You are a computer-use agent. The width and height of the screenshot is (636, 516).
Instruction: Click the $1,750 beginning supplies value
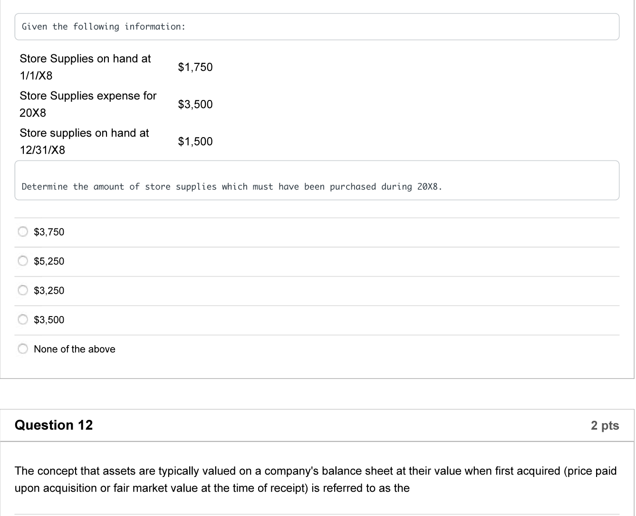point(195,67)
